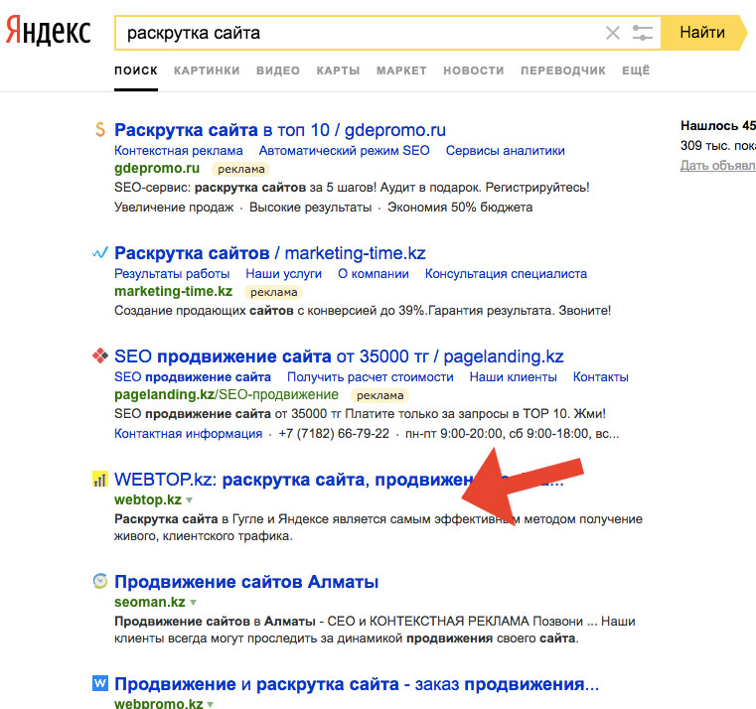Click green webtop.kz URL

click(x=148, y=499)
